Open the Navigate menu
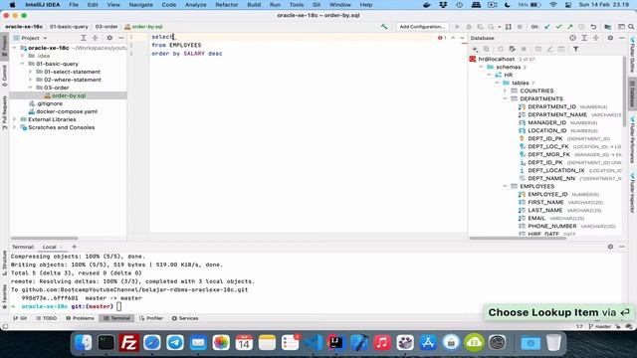 pos(140,5)
